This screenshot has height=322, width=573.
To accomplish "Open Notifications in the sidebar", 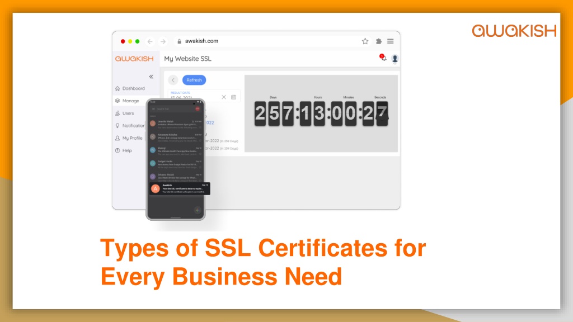I will point(130,126).
